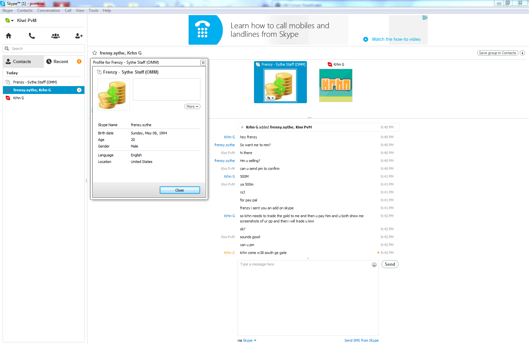The height and width of the screenshot is (344, 529).
Task: Open the View menu
Action: (x=80, y=11)
